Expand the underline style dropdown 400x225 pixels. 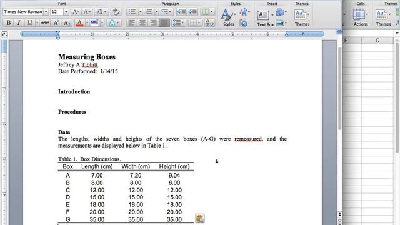37,22
